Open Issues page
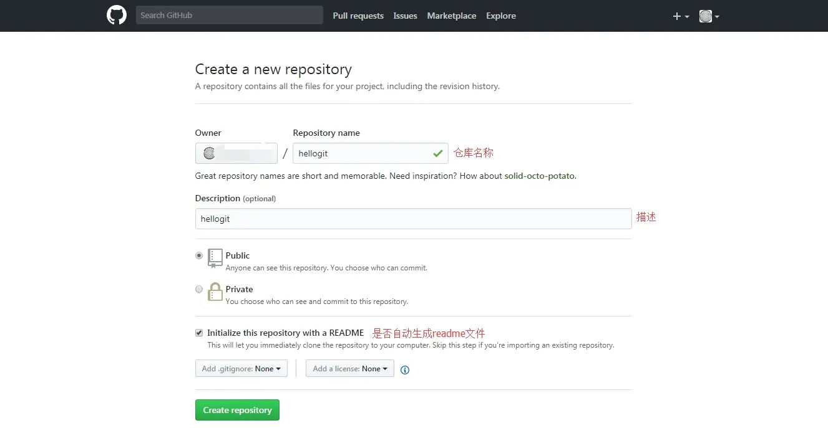The height and width of the screenshot is (428, 828). (405, 16)
